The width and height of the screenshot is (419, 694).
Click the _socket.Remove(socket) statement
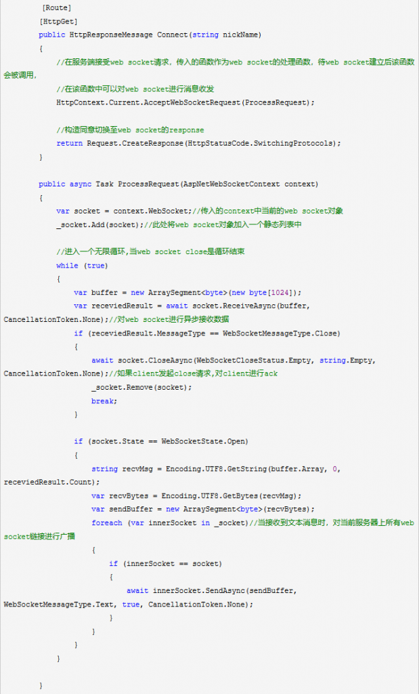point(142,387)
